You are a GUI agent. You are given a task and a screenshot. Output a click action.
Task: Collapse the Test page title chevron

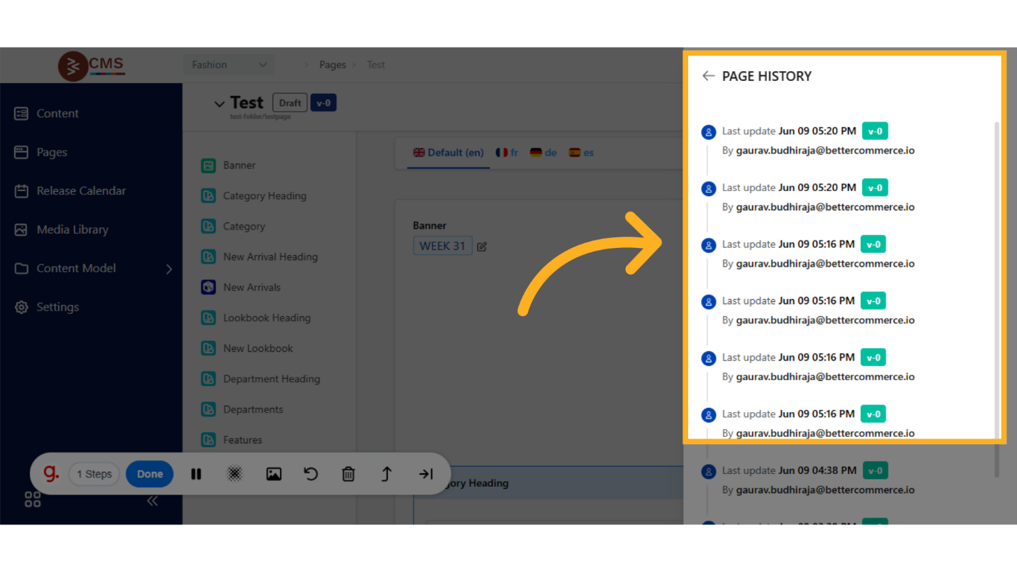pos(219,104)
